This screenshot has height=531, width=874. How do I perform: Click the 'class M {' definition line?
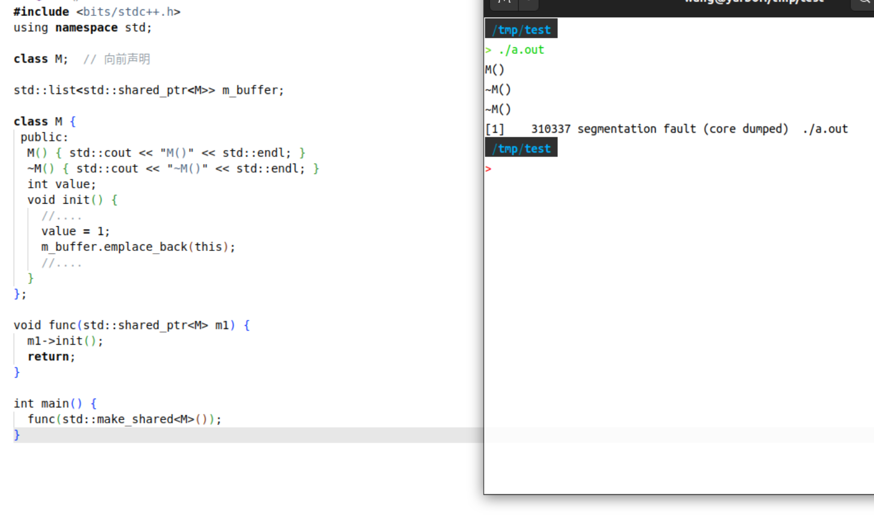(45, 121)
